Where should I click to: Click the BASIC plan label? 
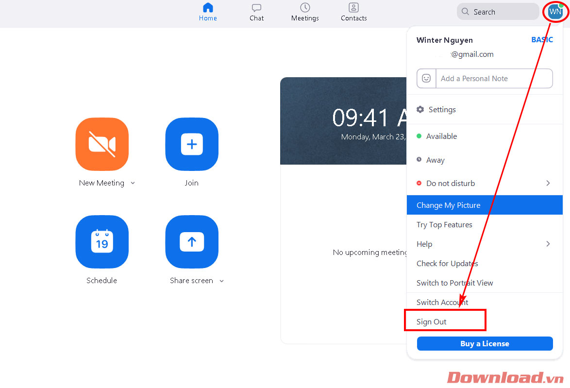pos(542,40)
